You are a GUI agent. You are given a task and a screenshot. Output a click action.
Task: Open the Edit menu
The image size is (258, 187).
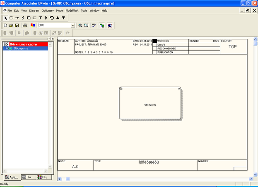[16, 10]
